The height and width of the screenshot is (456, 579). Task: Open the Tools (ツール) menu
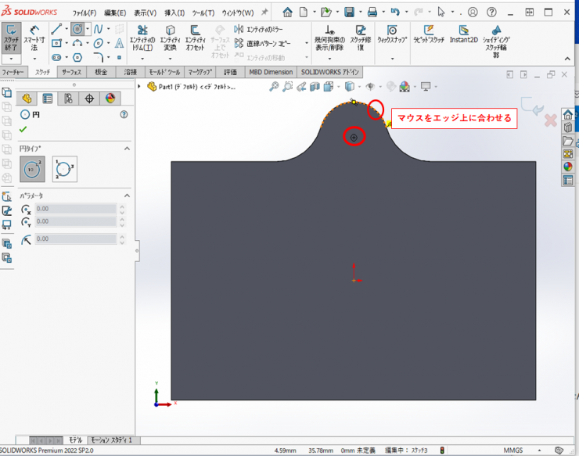point(203,13)
